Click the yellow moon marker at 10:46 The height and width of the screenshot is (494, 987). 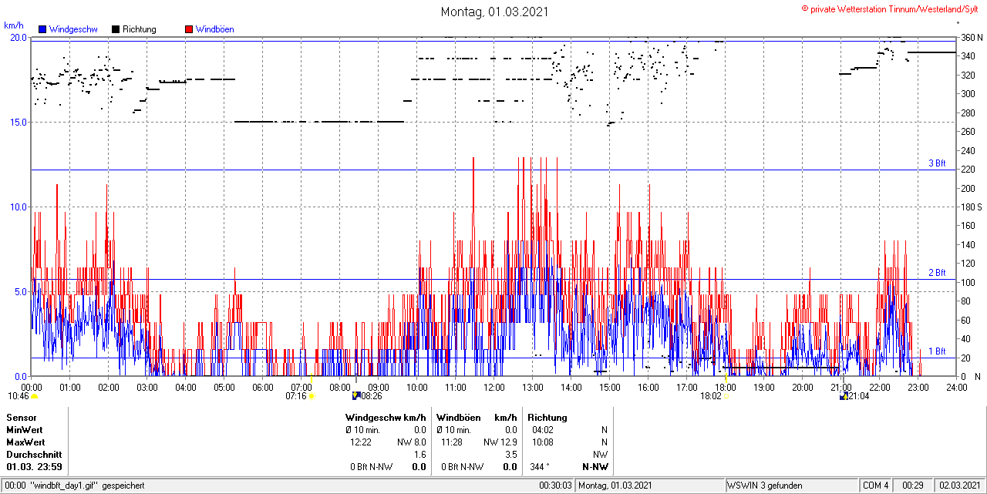pyautogui.click(x=34, y=396)
